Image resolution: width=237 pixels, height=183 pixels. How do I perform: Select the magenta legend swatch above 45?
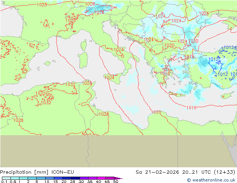point(110,178)
